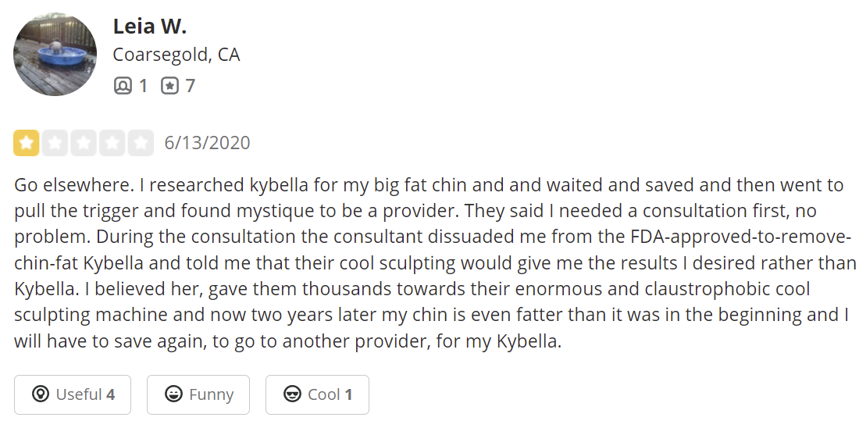This screenshot has width=859, height=428.
Task: Click the Funny laughing face icon
Action: 173,394
